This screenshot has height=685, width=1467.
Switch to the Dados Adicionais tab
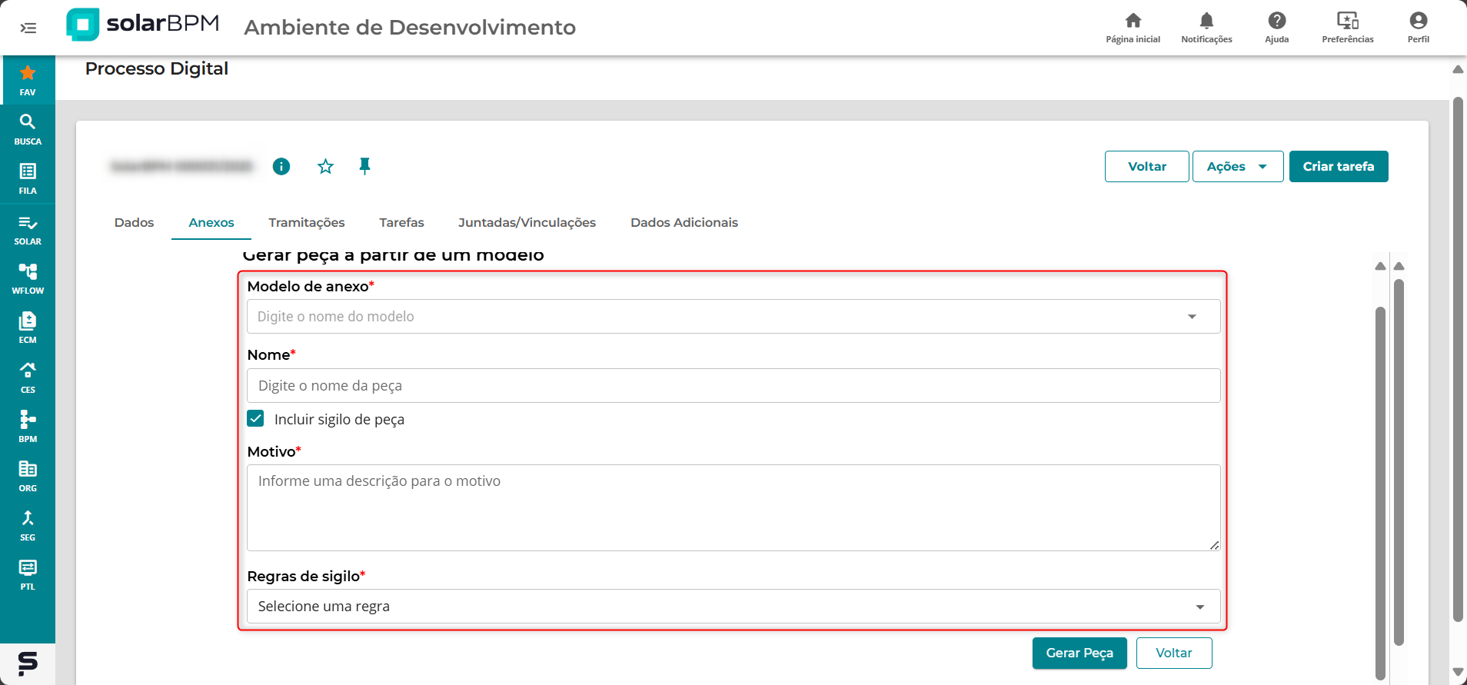pos(684,223)
